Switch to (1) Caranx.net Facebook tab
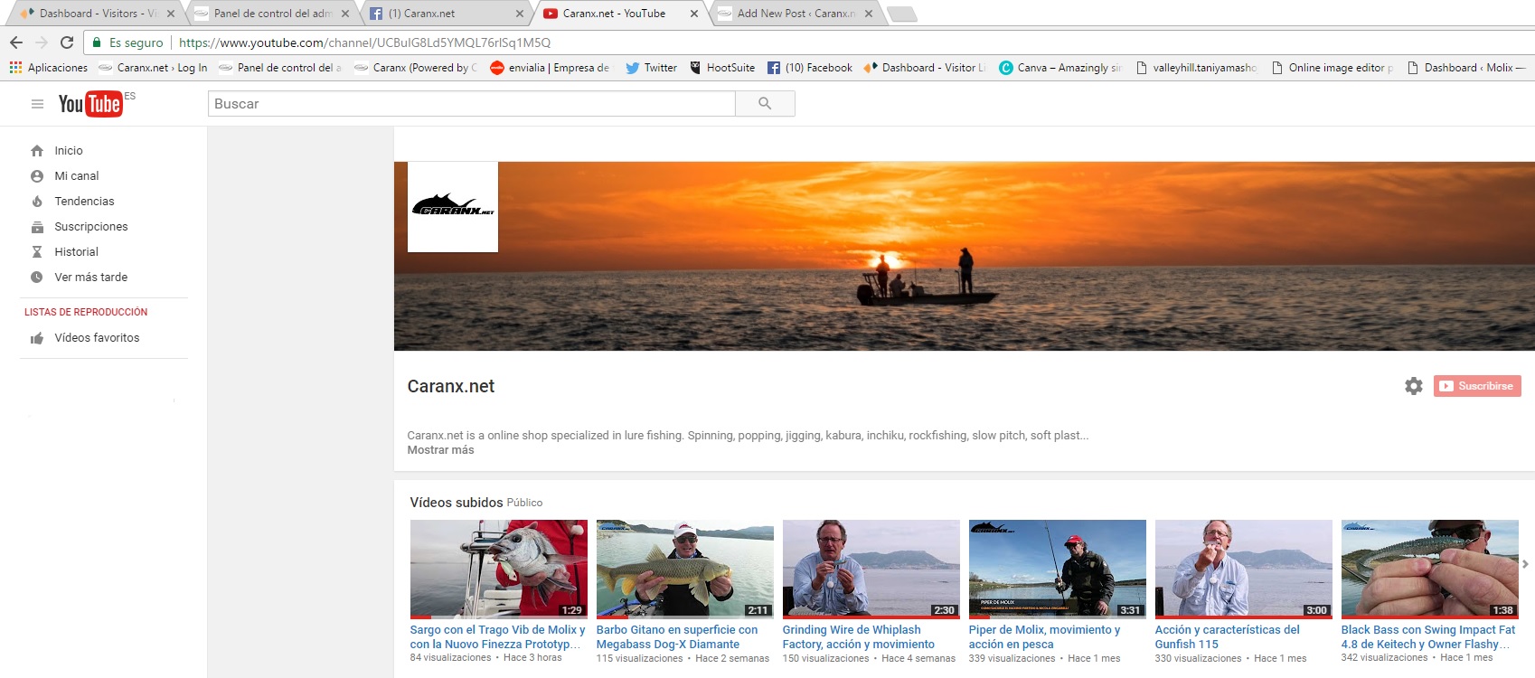Screen dimensions: 1535x678 coord(446,14)
